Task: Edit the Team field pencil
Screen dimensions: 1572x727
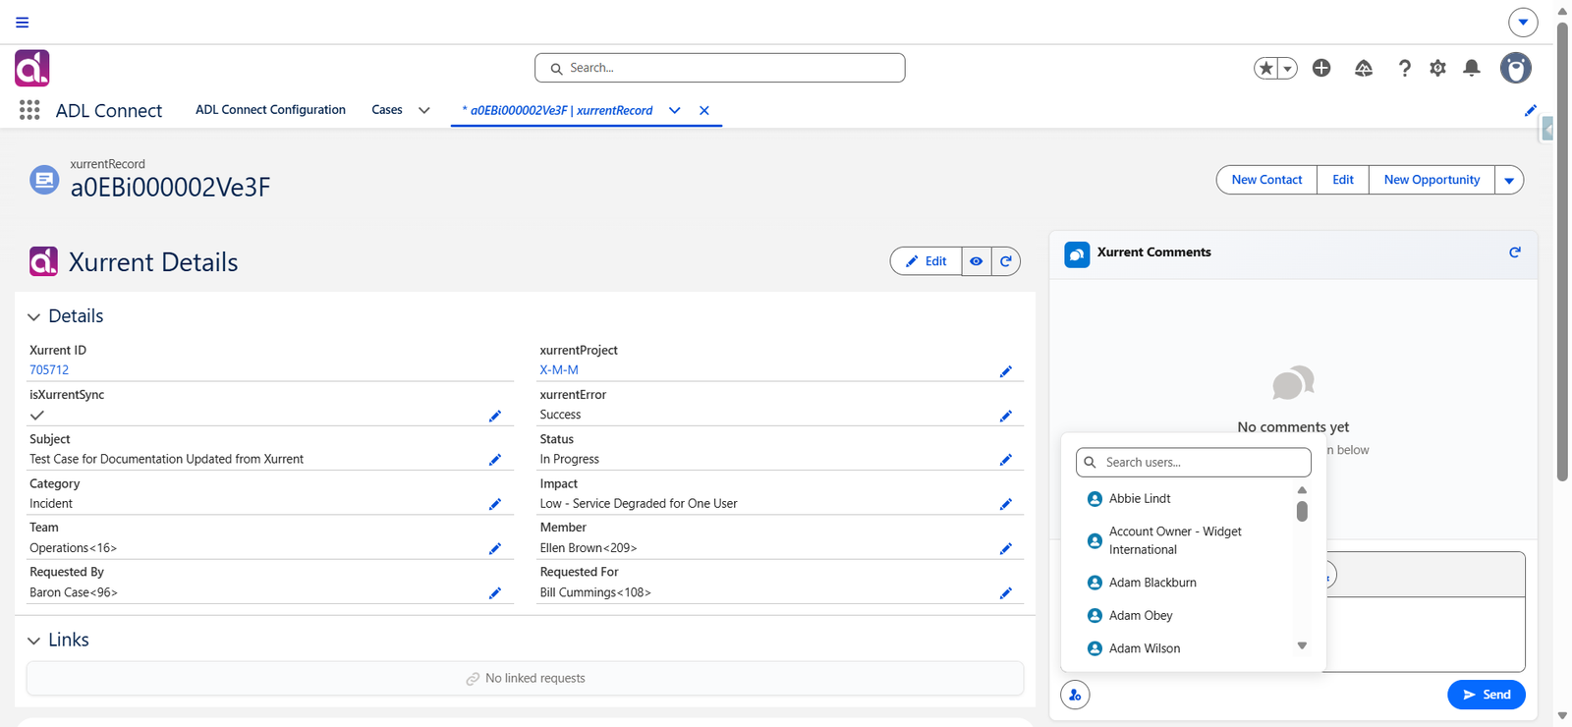Action: (x=495, y=549)
